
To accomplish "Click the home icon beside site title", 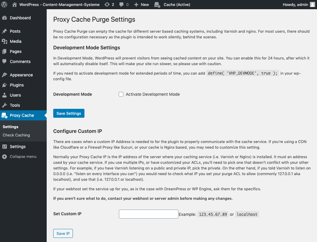I will (15, 4).
